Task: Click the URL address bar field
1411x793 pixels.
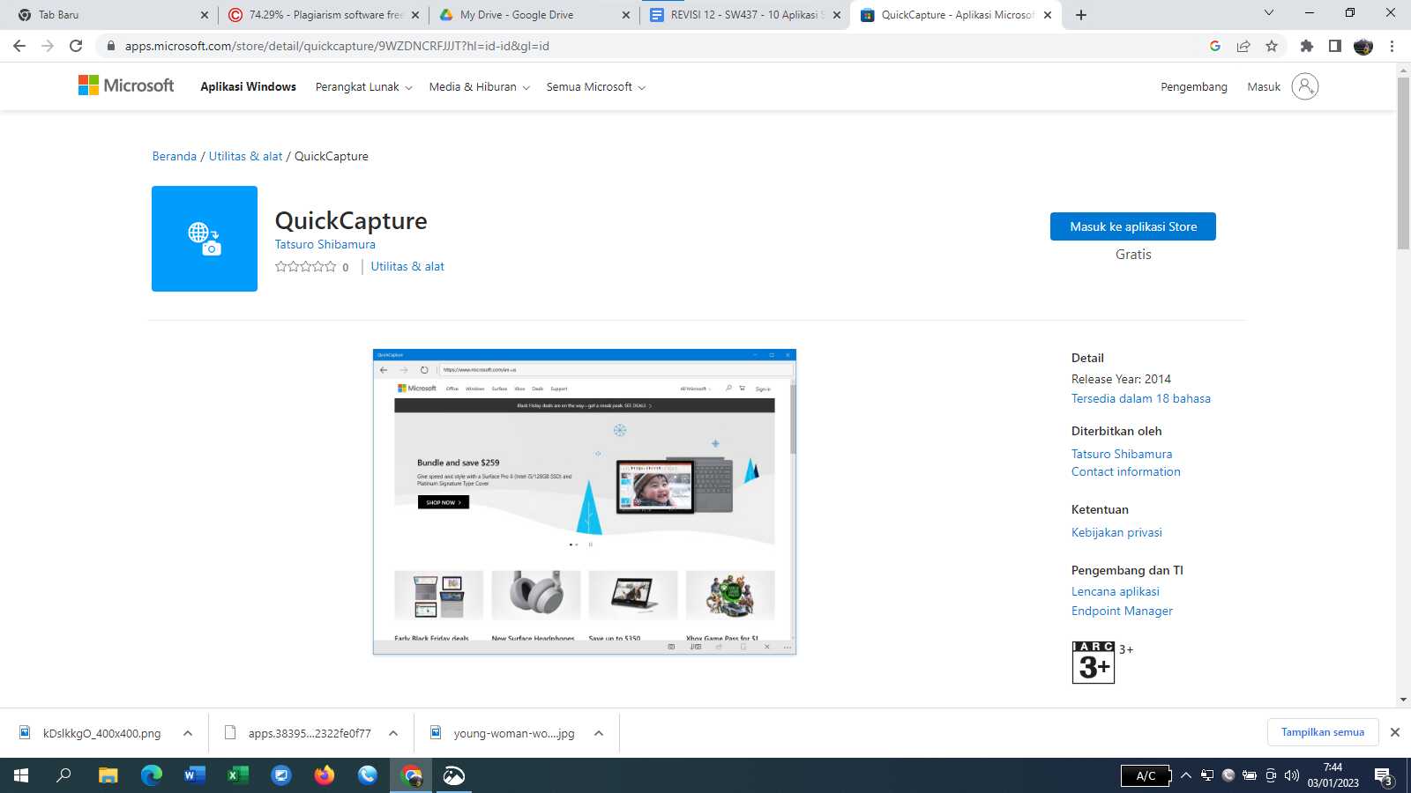Action: coord(653,46)
